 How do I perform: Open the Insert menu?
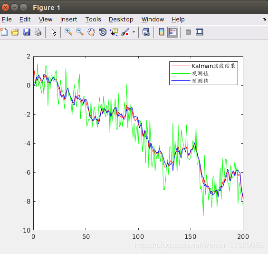(x=68, y=20)
